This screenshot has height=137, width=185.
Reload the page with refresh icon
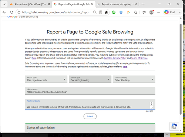pos(11,12)
